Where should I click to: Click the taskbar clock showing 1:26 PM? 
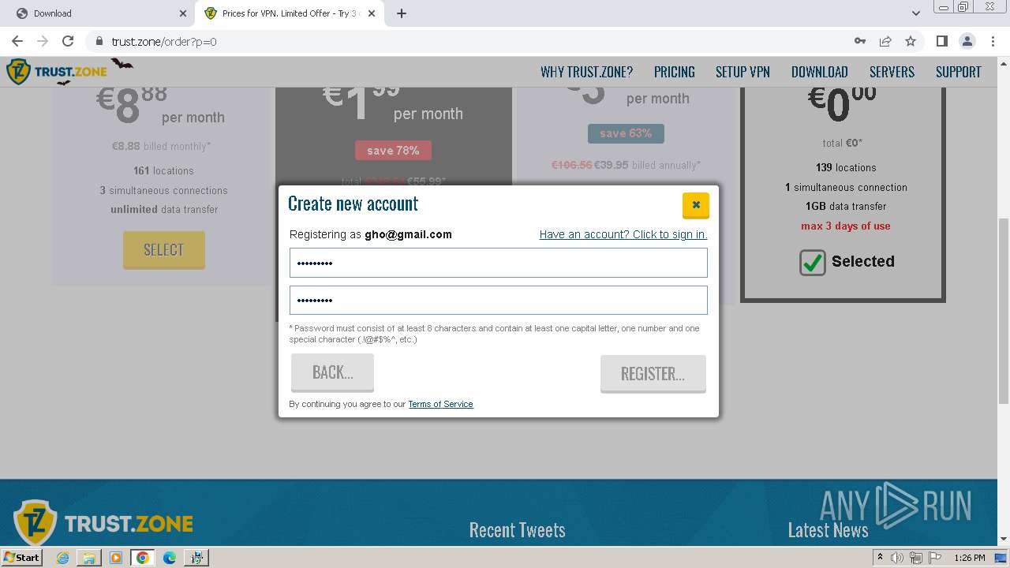click(x=969, y=558)
